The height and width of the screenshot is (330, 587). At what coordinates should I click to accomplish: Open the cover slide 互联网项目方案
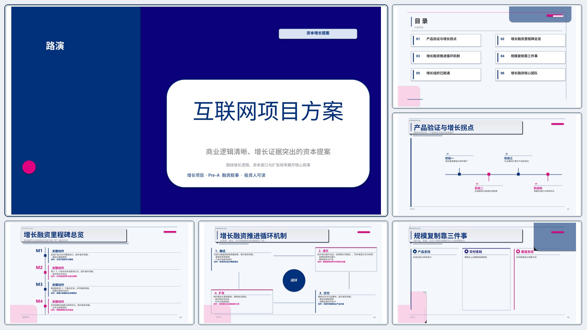click(x=196, y=110)
